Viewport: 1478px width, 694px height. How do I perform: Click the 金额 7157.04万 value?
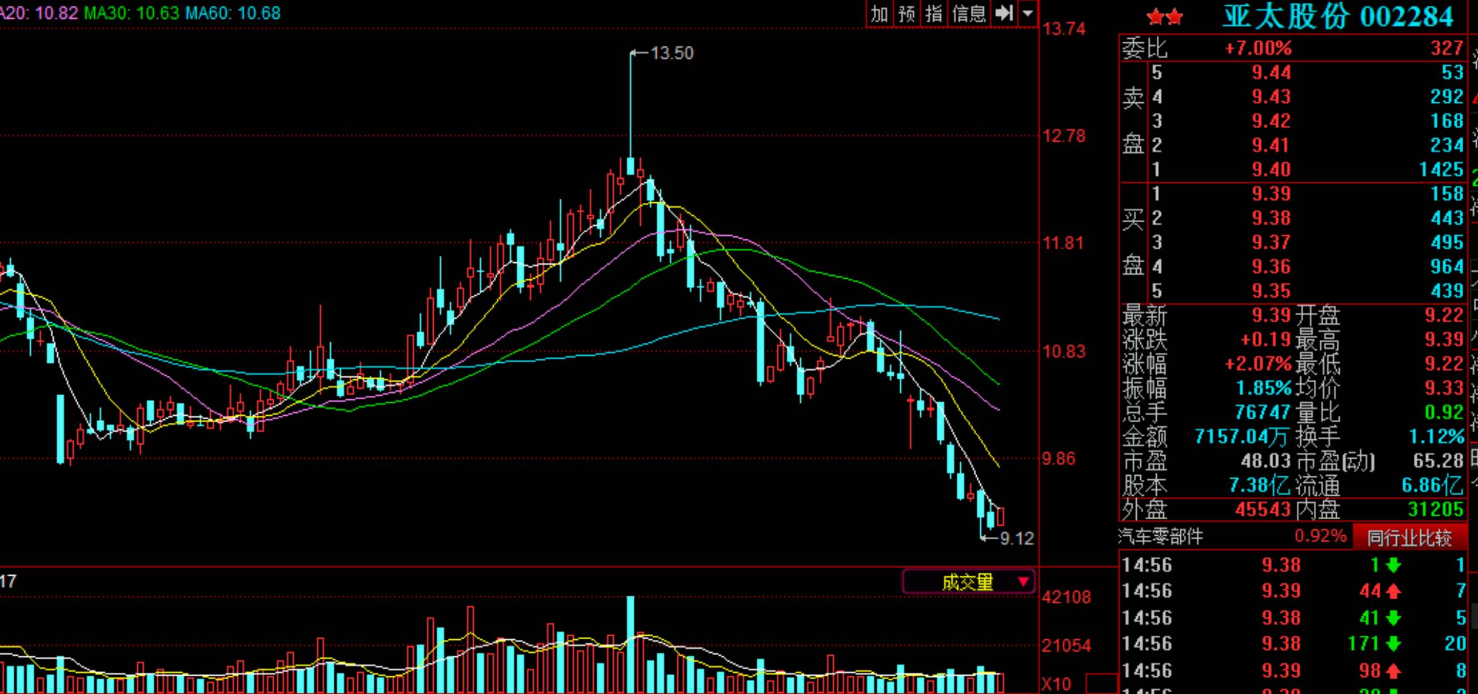1241,437
